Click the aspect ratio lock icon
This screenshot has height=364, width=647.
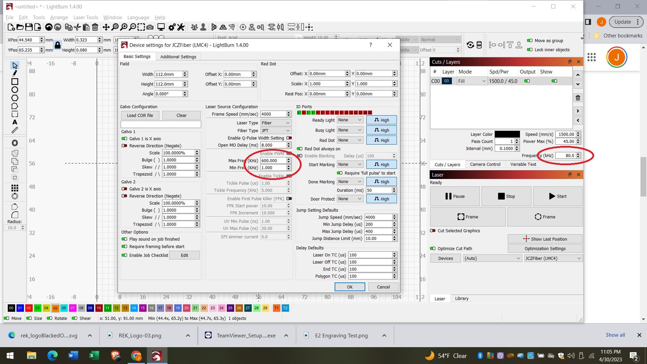(x=57, y=45)
